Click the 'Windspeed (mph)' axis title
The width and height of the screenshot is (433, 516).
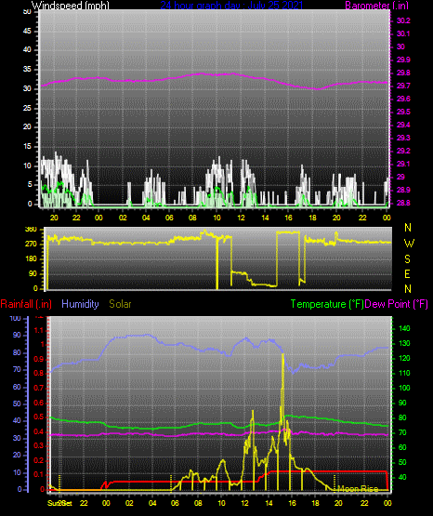[71, 6]
